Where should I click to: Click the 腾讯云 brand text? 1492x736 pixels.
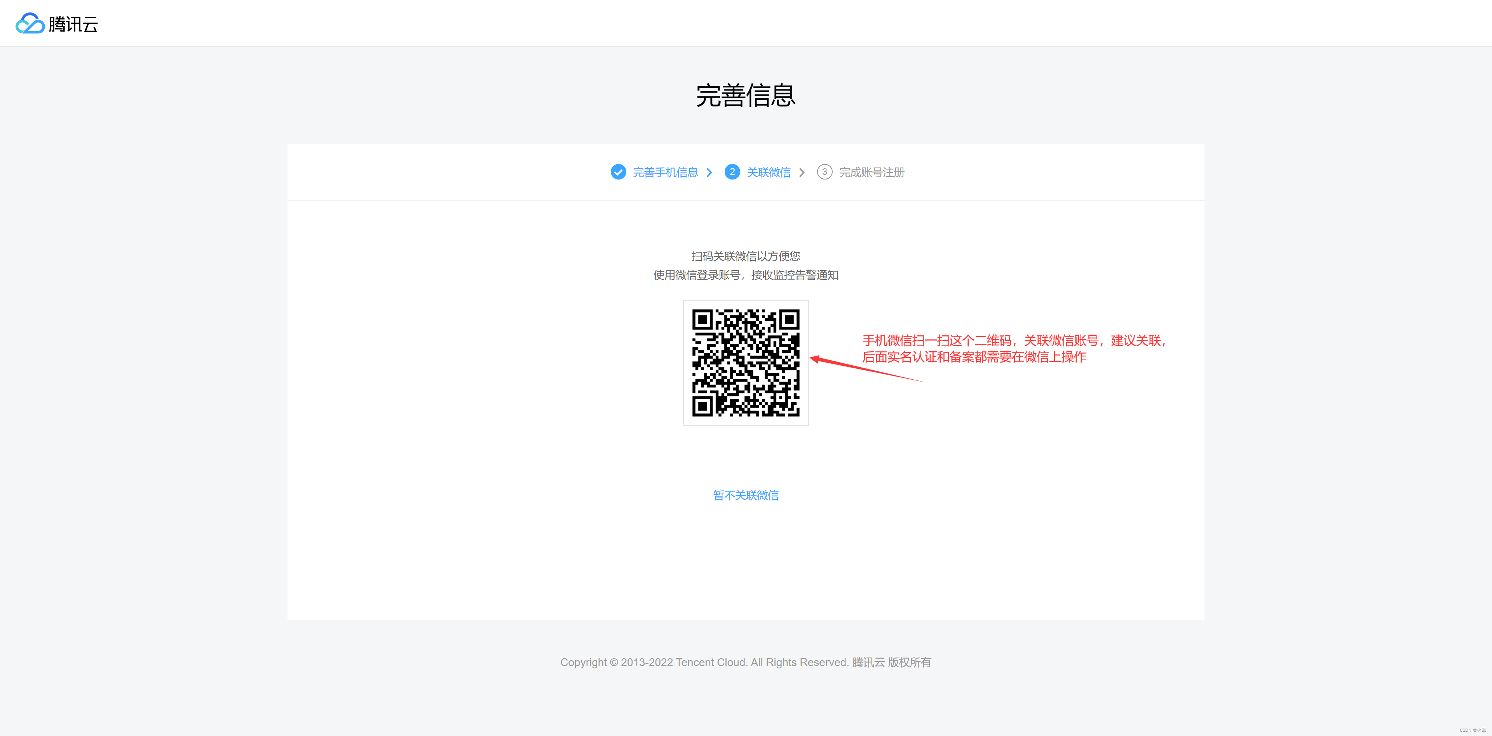tap(73, 24)
